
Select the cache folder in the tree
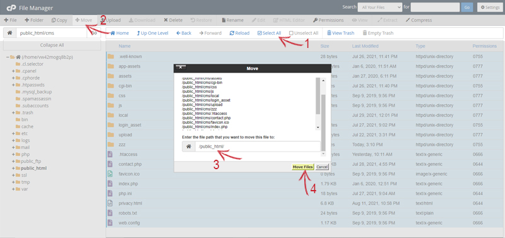(27, 126)
